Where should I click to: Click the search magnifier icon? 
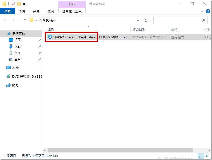(204, 20)
